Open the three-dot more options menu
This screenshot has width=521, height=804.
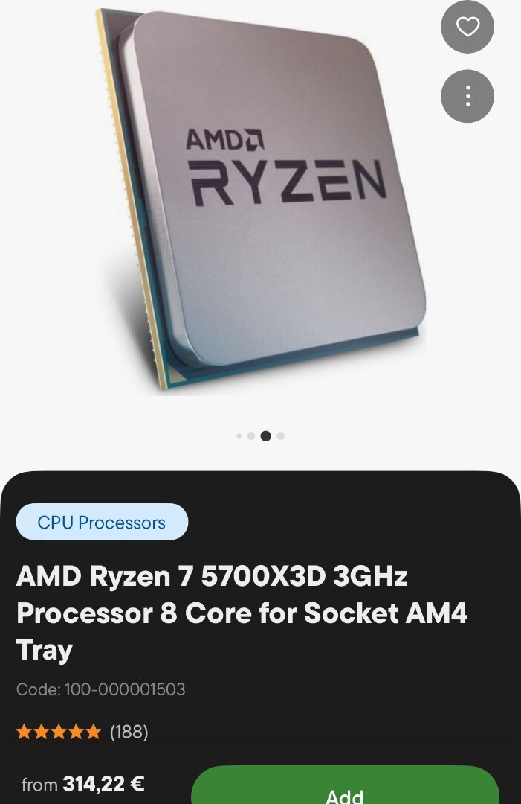pyautogui.click(x=467, y=96)
